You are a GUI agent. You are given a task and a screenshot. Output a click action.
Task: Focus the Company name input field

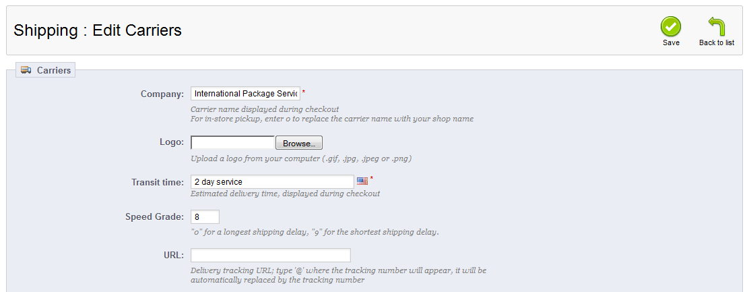coord(245,94)
